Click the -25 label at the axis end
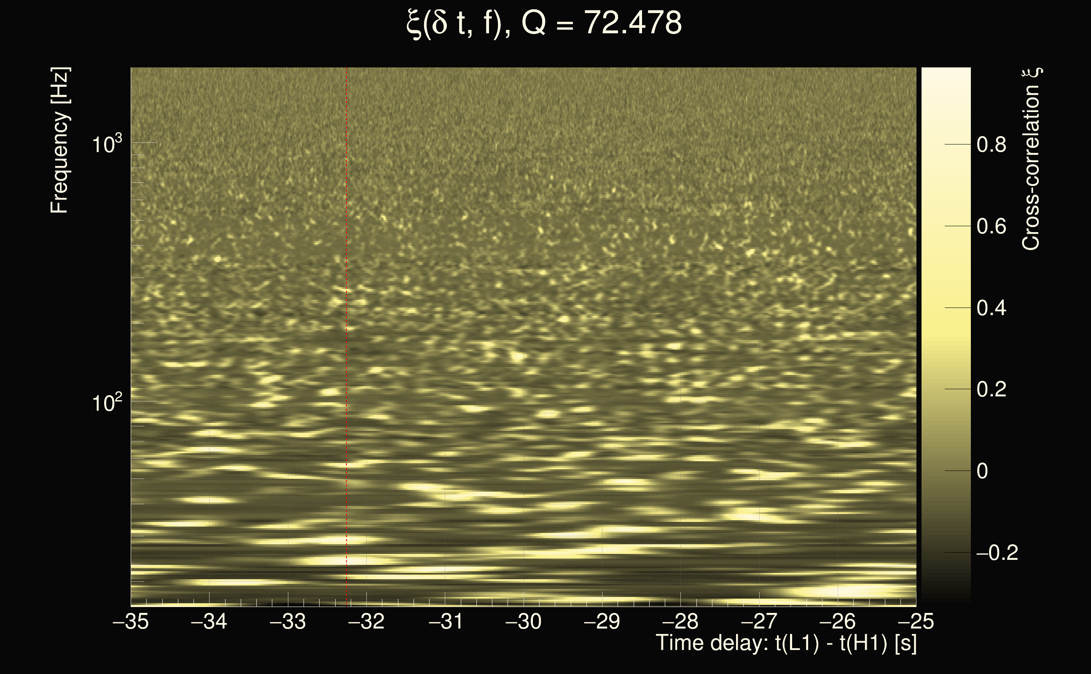 [x=916, y=621]
